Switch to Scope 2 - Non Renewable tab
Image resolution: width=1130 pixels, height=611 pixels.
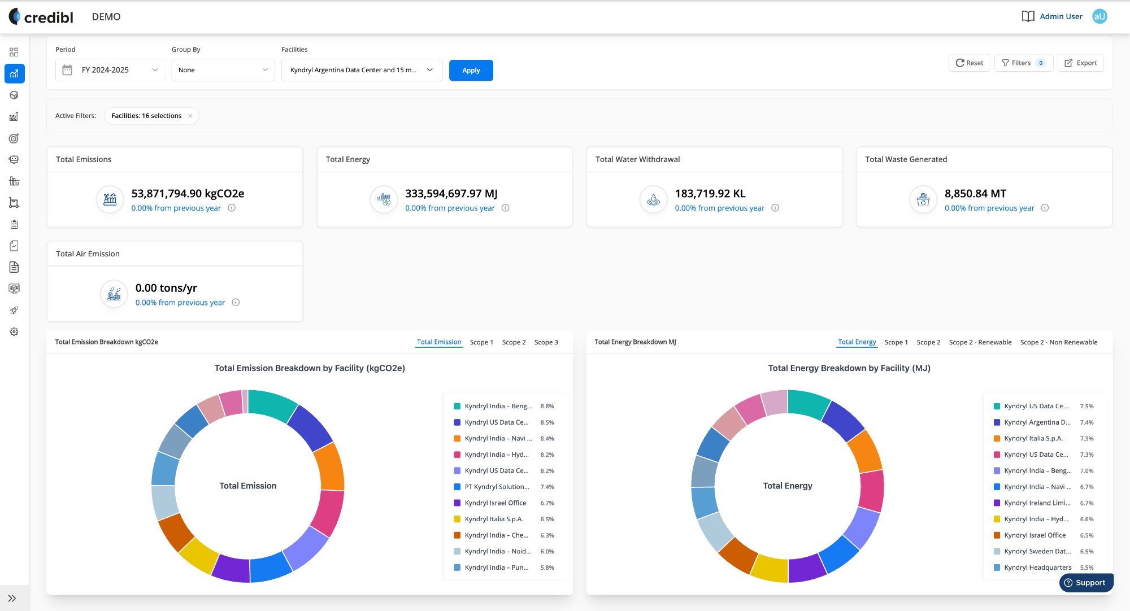(1059, 342)
